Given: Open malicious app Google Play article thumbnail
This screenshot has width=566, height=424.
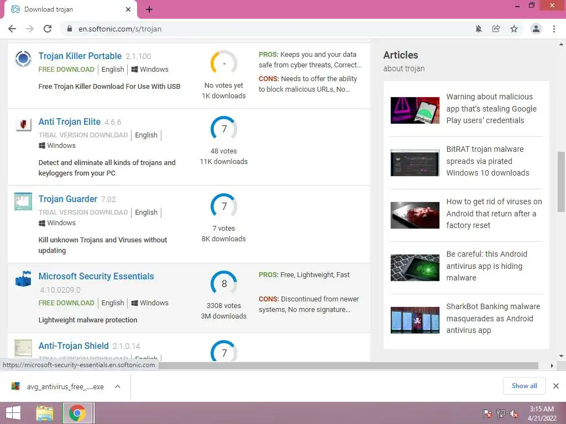Looking at the screenshot, I should pos(415,110).
